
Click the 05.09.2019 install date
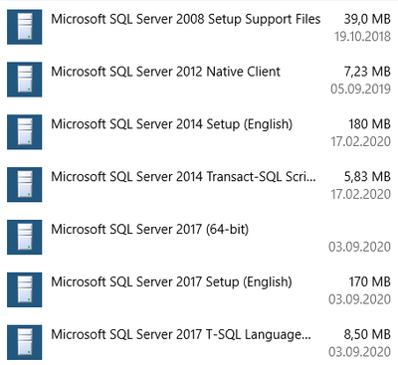click(360, 89)
